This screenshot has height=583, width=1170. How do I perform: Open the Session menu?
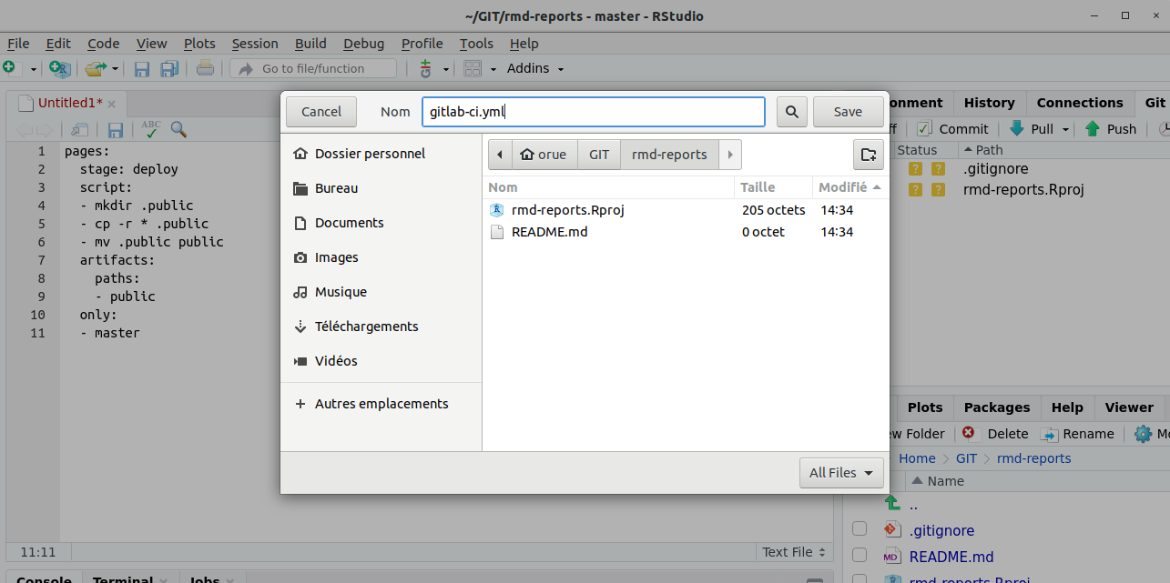(255, 44)
